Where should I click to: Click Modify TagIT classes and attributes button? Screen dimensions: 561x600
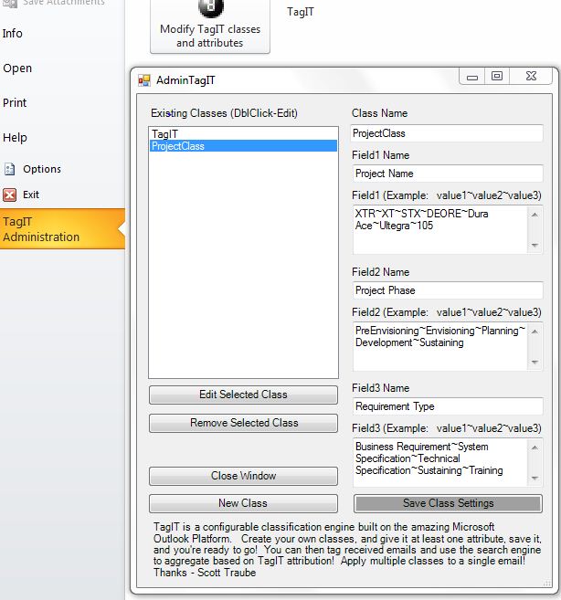[210, 26]
